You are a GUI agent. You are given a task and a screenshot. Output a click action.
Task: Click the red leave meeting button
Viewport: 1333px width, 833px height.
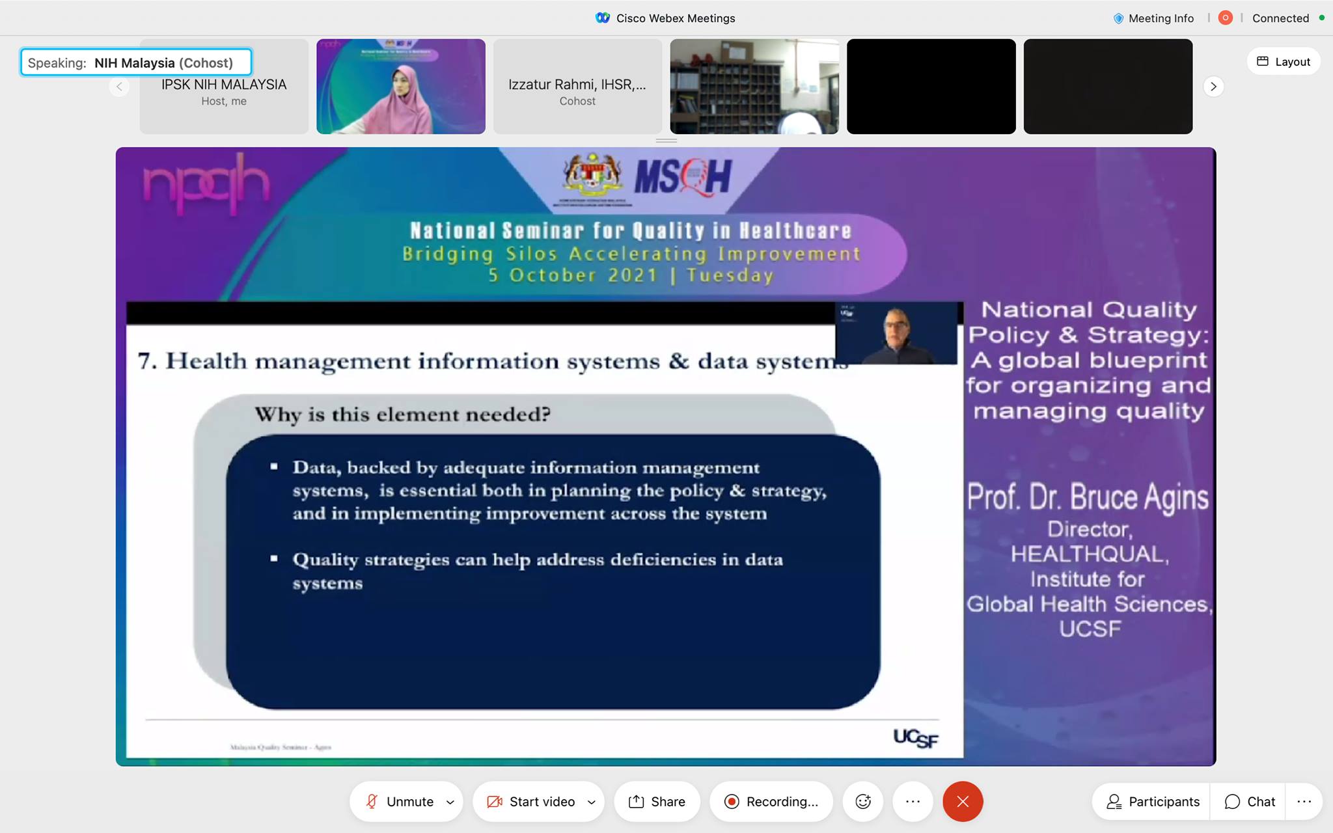(963, 802)
